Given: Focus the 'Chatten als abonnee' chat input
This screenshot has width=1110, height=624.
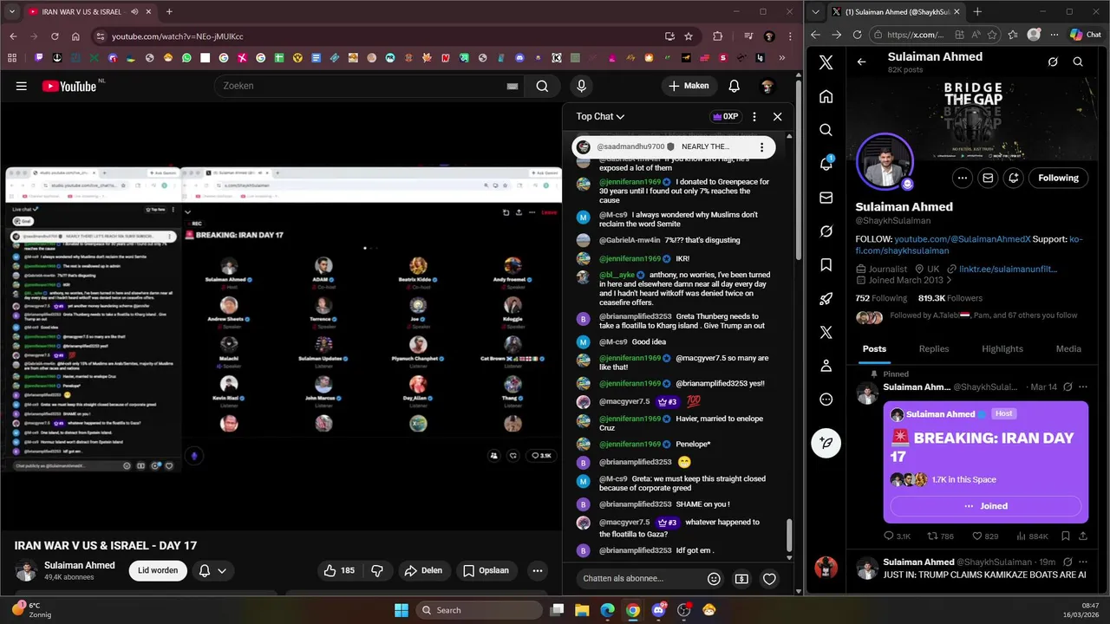Looking at the screenshot, I should click(x=637, y=578).
